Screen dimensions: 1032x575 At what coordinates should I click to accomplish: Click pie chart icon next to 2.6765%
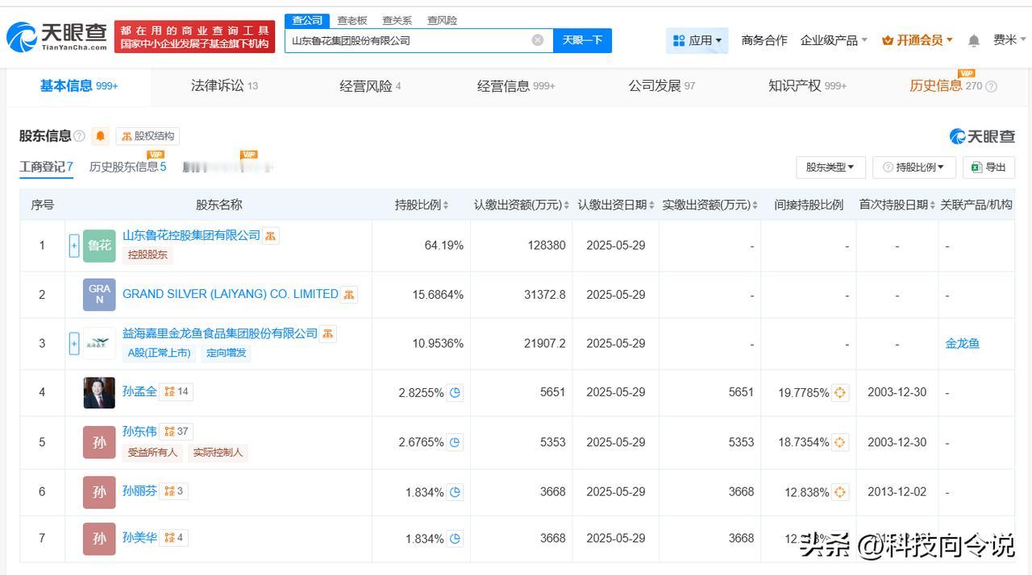[455, 442]
